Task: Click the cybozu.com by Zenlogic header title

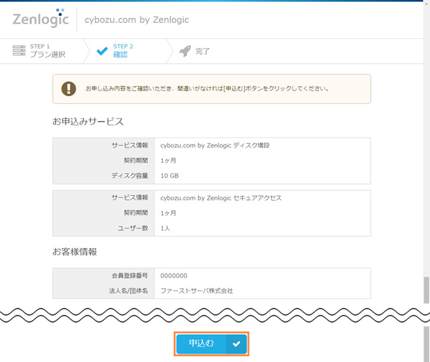Action: (137, 20)
